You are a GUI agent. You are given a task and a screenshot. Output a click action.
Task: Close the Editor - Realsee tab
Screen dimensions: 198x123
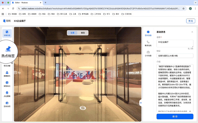tap(41, 2)
